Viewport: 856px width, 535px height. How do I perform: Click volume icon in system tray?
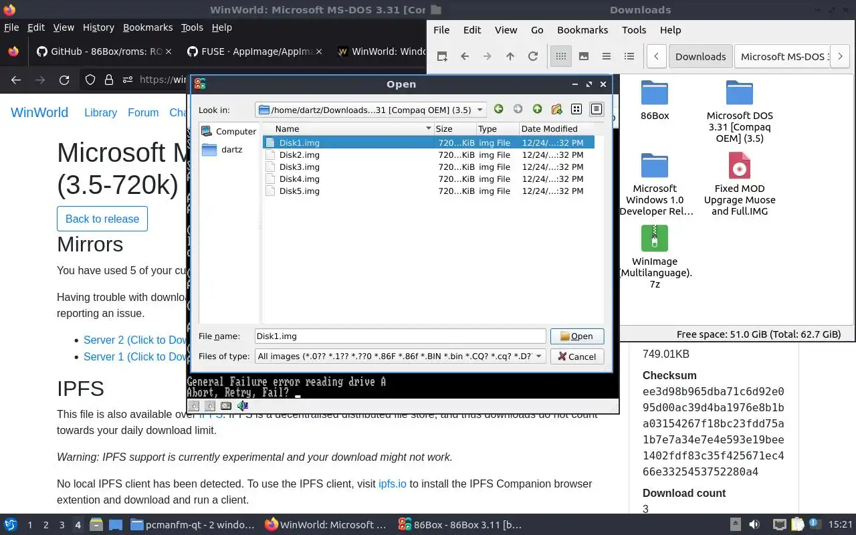click(754, 525)
